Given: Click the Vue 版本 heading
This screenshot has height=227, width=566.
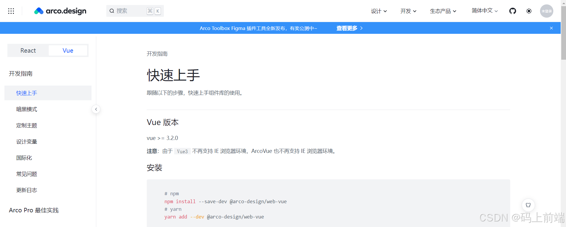Looking at the screenshot, I should tap(163, 122).
